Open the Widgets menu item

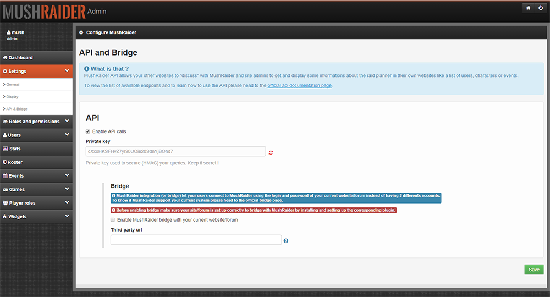36,217
